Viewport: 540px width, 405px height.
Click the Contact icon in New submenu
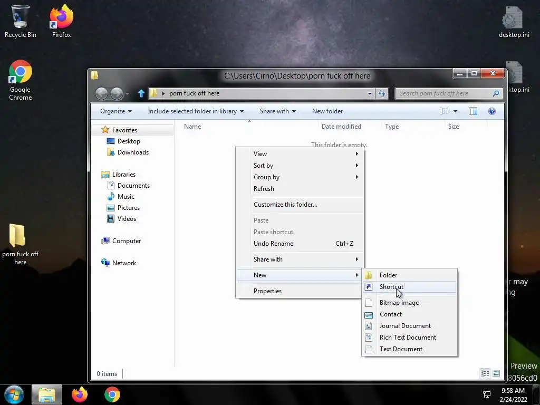coord(369,314)
